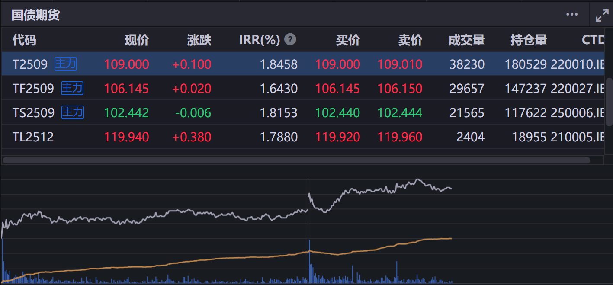Click the CTD bond 220010.IB
The image size is (613, 285).
[x=578, y=65]
